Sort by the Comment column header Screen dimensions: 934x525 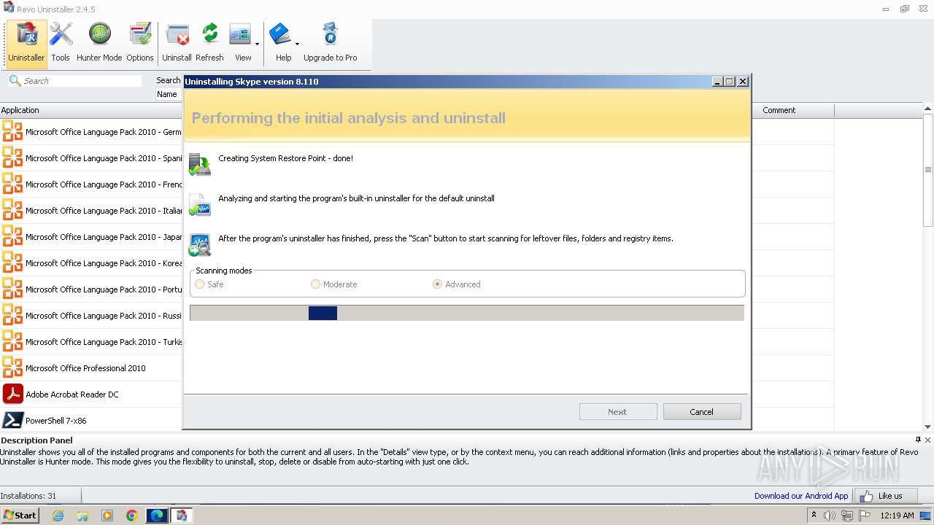(x=792, y=110)
